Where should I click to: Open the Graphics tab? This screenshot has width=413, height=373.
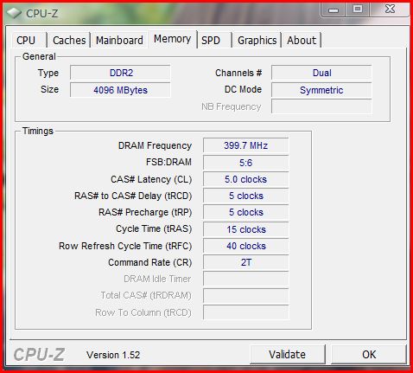click(257, 40)
